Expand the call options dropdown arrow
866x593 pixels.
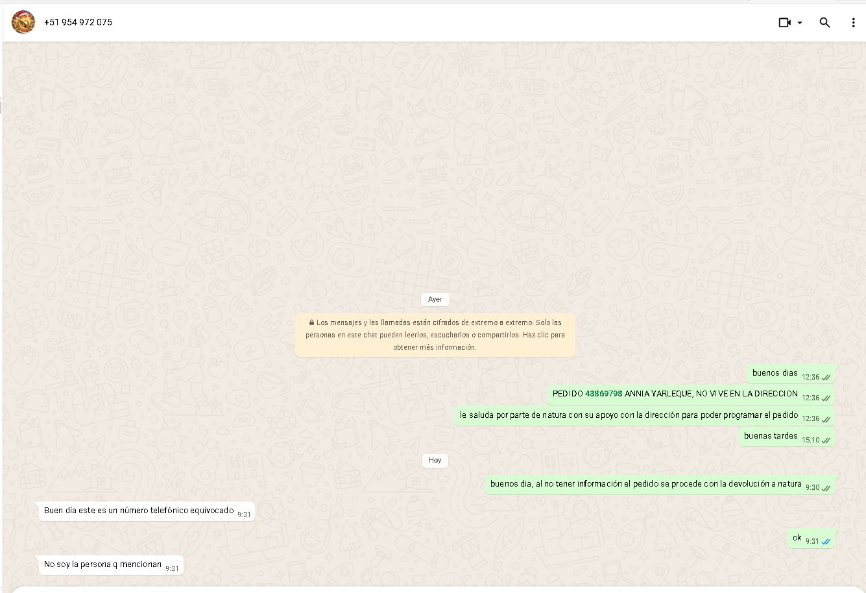[x=800, y=23]
